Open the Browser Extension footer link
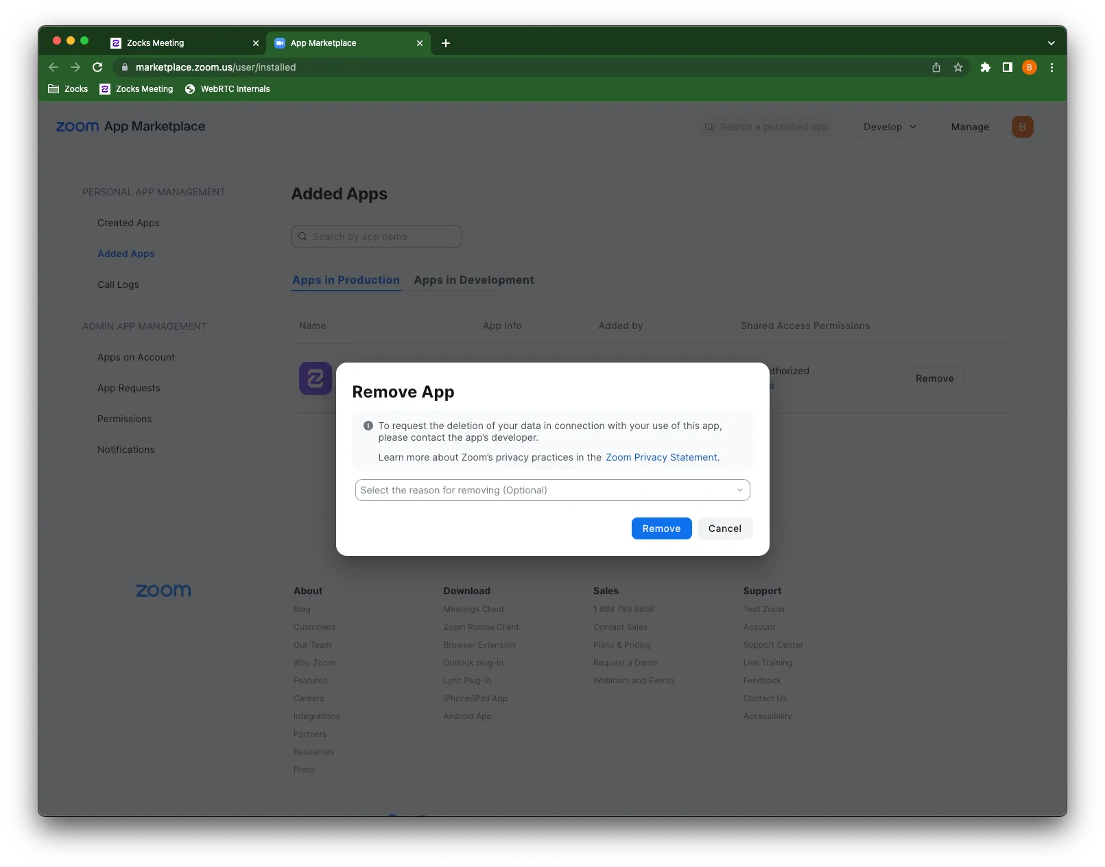 (479, 645)
